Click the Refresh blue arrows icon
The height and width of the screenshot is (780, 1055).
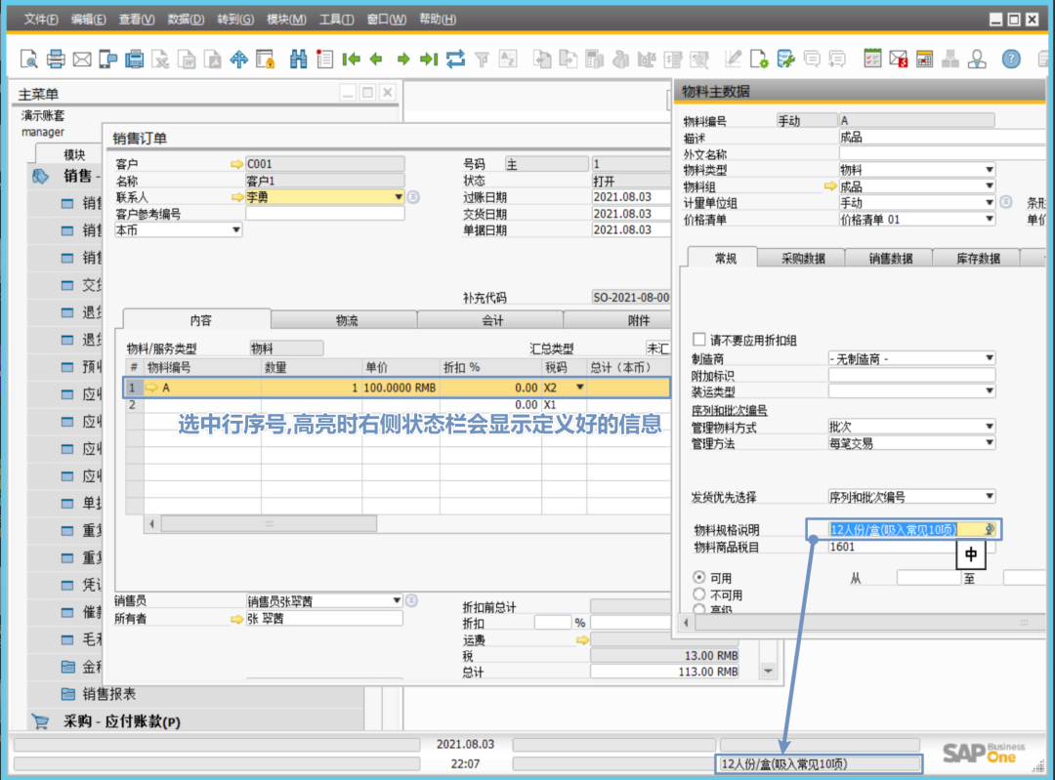(x=455, y=60)
